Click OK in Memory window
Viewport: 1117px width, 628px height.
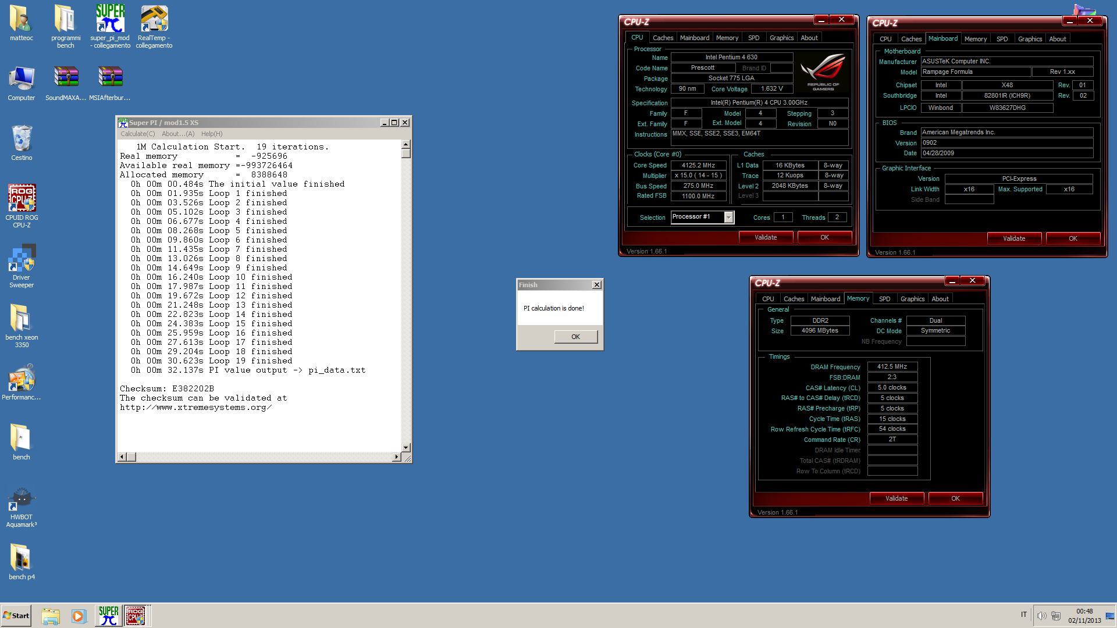955,498
